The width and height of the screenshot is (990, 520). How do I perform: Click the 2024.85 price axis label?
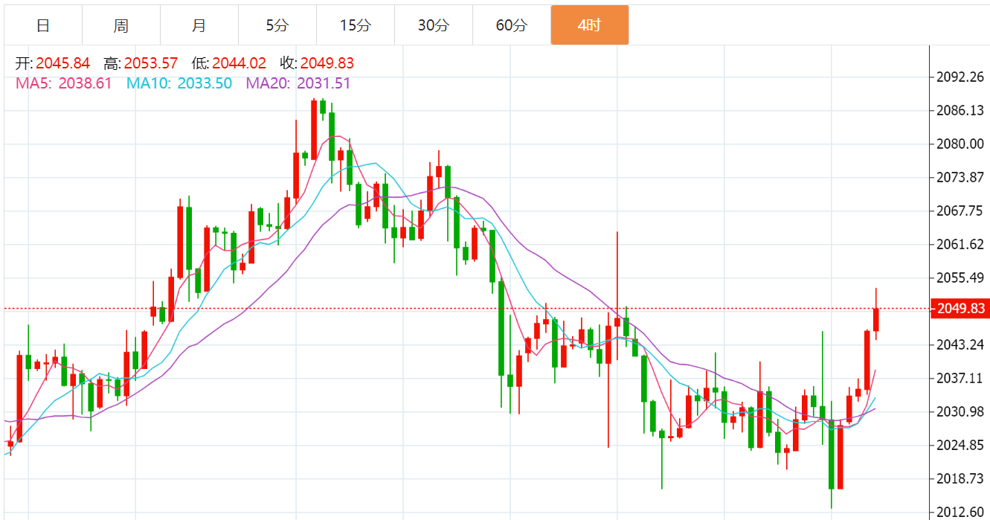tap(962, 445)
